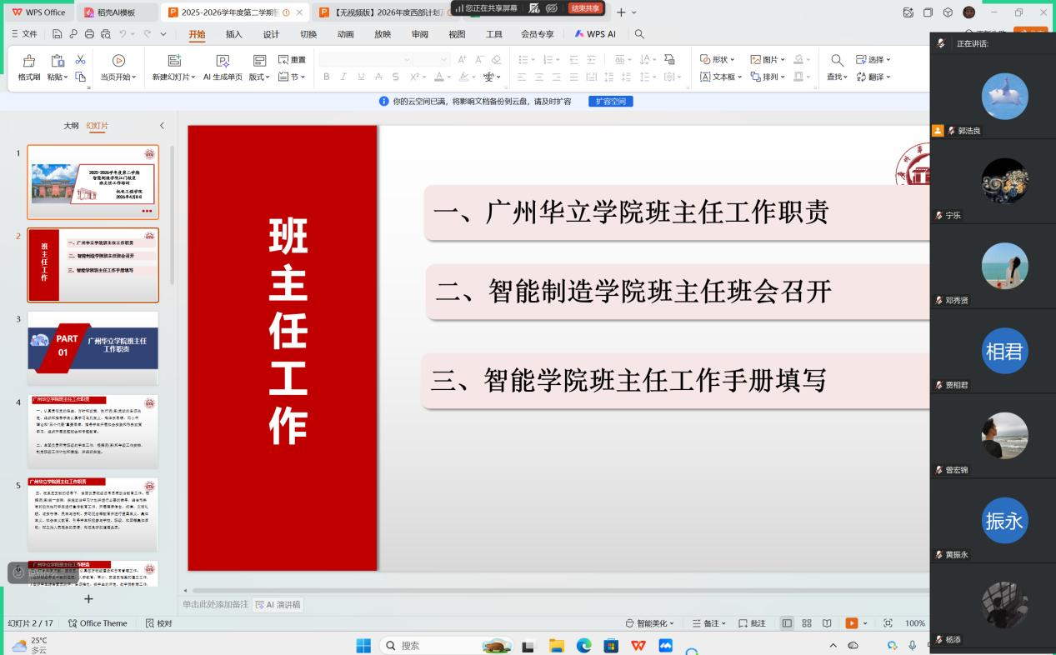Click the AI 演讲稿 button
The height and width of the screenshot is (655, 1056).
pos(278,604)
